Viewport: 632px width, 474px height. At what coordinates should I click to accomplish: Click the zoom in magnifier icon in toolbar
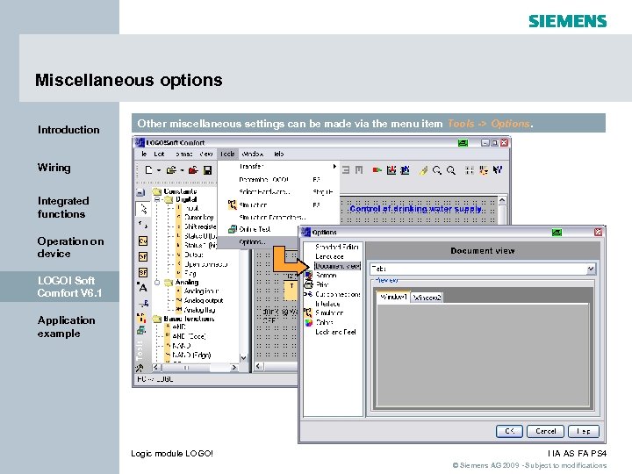pos(437,170)
